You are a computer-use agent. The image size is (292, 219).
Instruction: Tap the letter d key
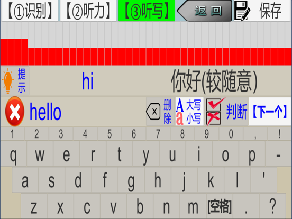[x=78, y=180]
